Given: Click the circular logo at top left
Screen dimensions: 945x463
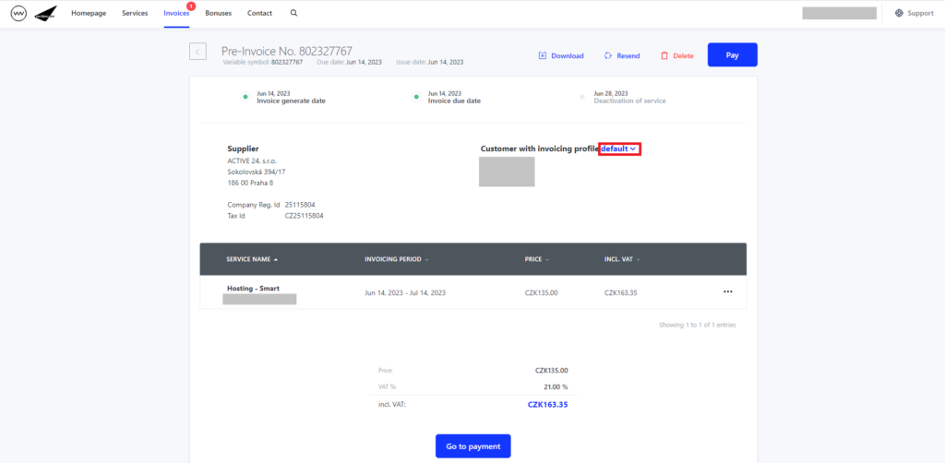Looking at the screenshot, I should 18,14.
